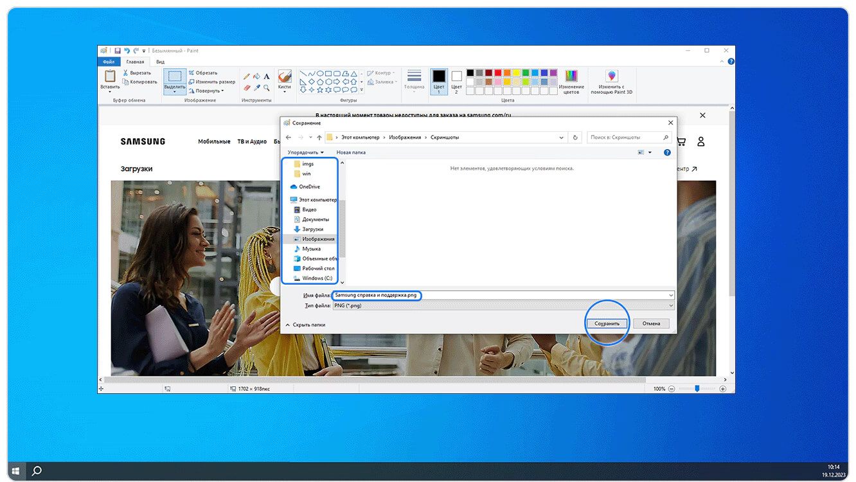Open Edit with Paint 3D
Screen dimensions: 856x482
pyautogui.click(x=611, y=82)
